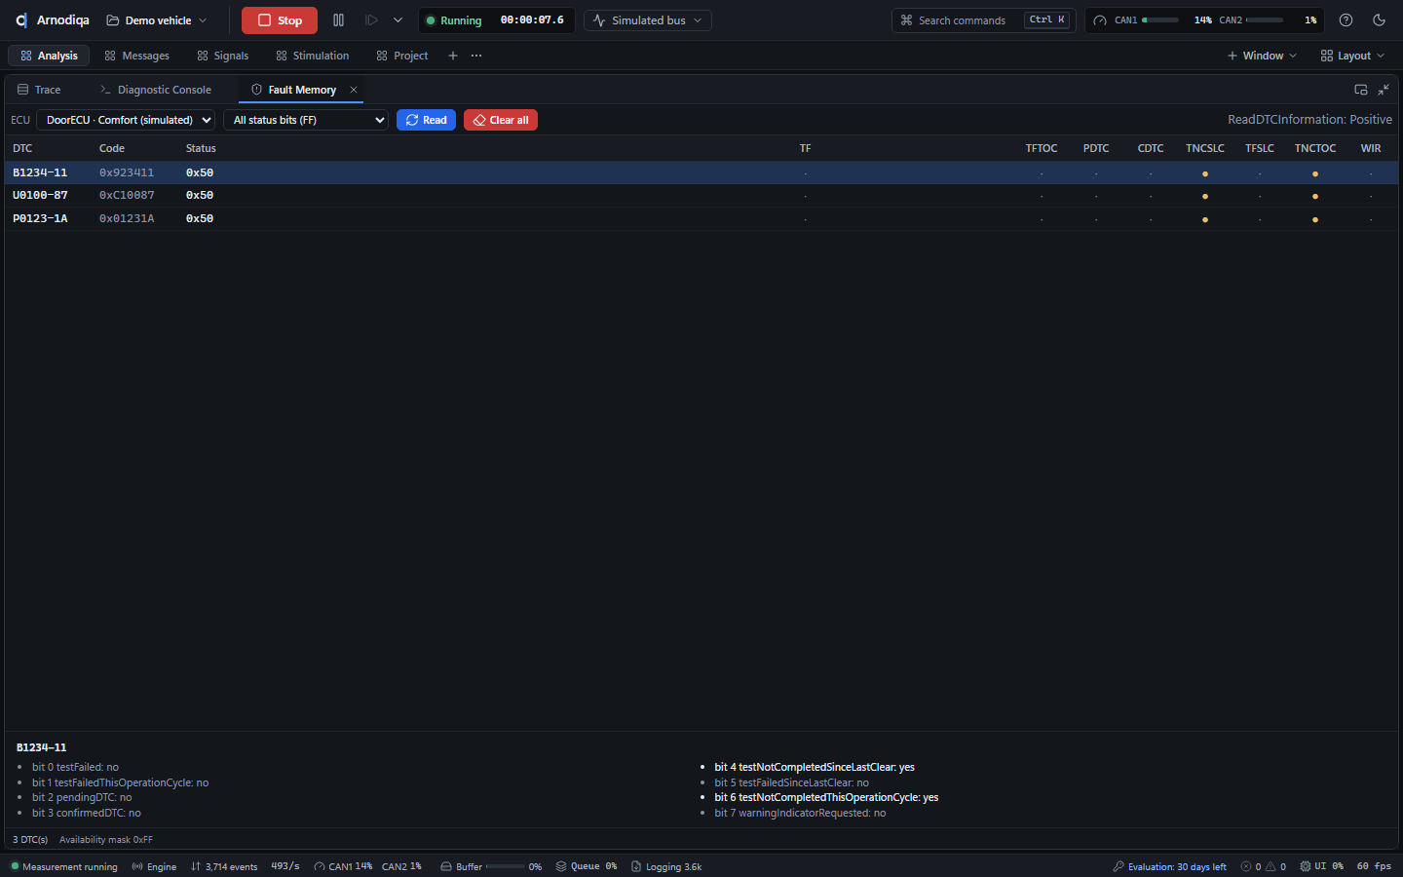1403x877 pixels.
Task: Click the Arnodiqa logo icon
Action: pos(21,20)
